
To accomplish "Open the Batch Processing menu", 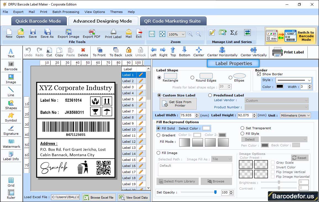I will [x=66, y=12].
